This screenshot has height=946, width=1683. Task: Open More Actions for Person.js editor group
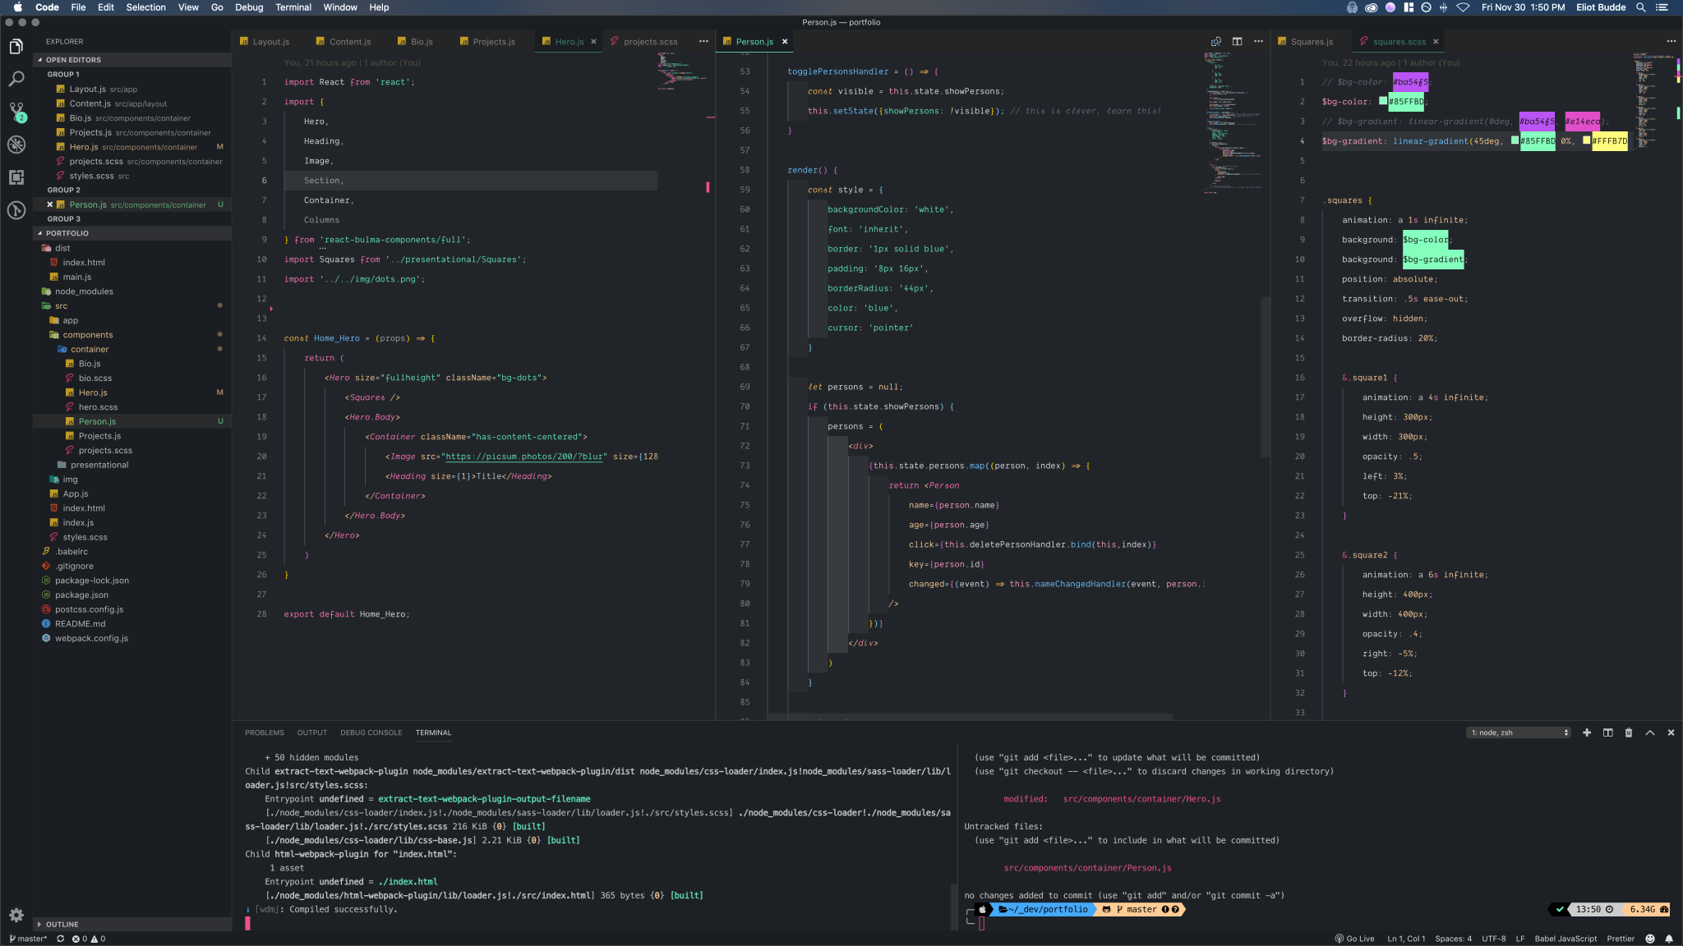(x=1258, y=41)
